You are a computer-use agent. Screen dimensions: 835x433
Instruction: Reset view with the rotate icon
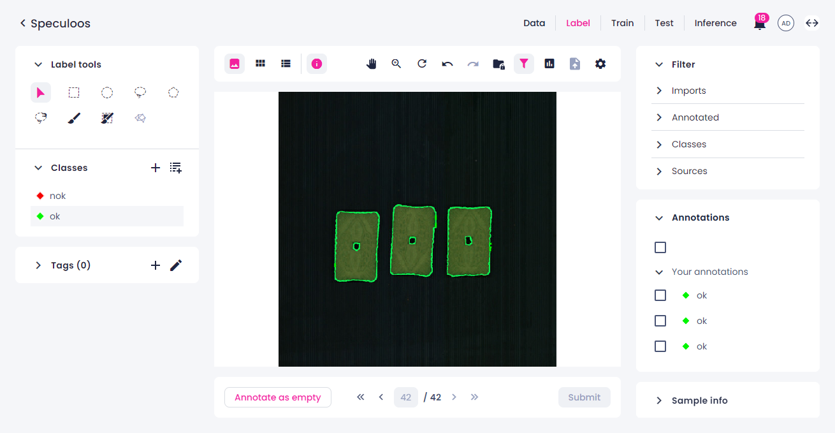click(x=422, y=64)
